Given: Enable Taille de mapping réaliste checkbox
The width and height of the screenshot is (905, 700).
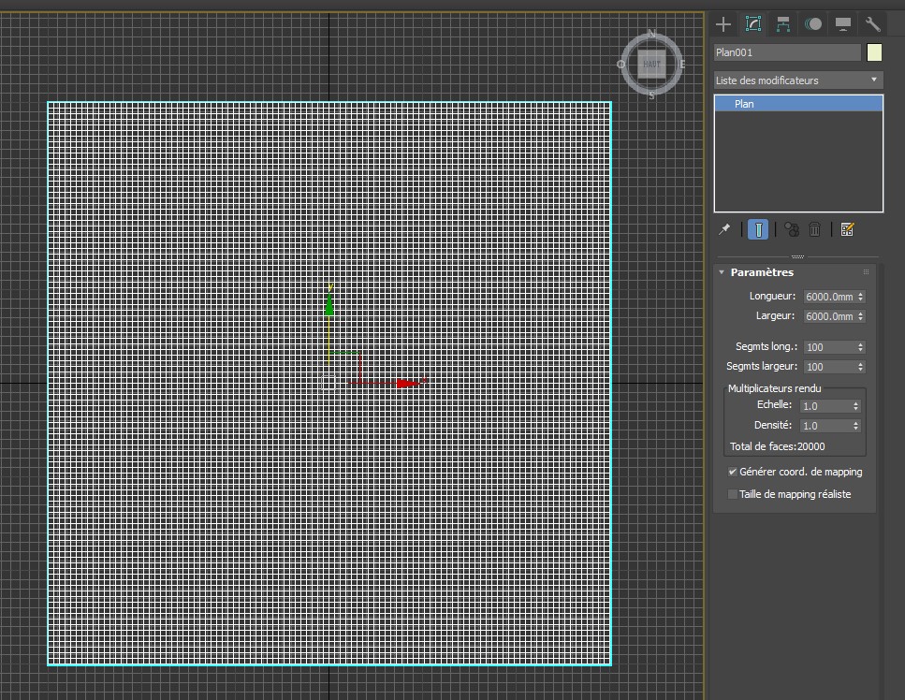Looking at the screenshot, I should (x=733, y=494).
